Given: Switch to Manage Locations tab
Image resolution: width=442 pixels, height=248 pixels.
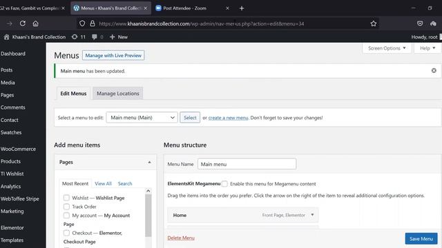Looking at the screenshot, I should [118, 94].
